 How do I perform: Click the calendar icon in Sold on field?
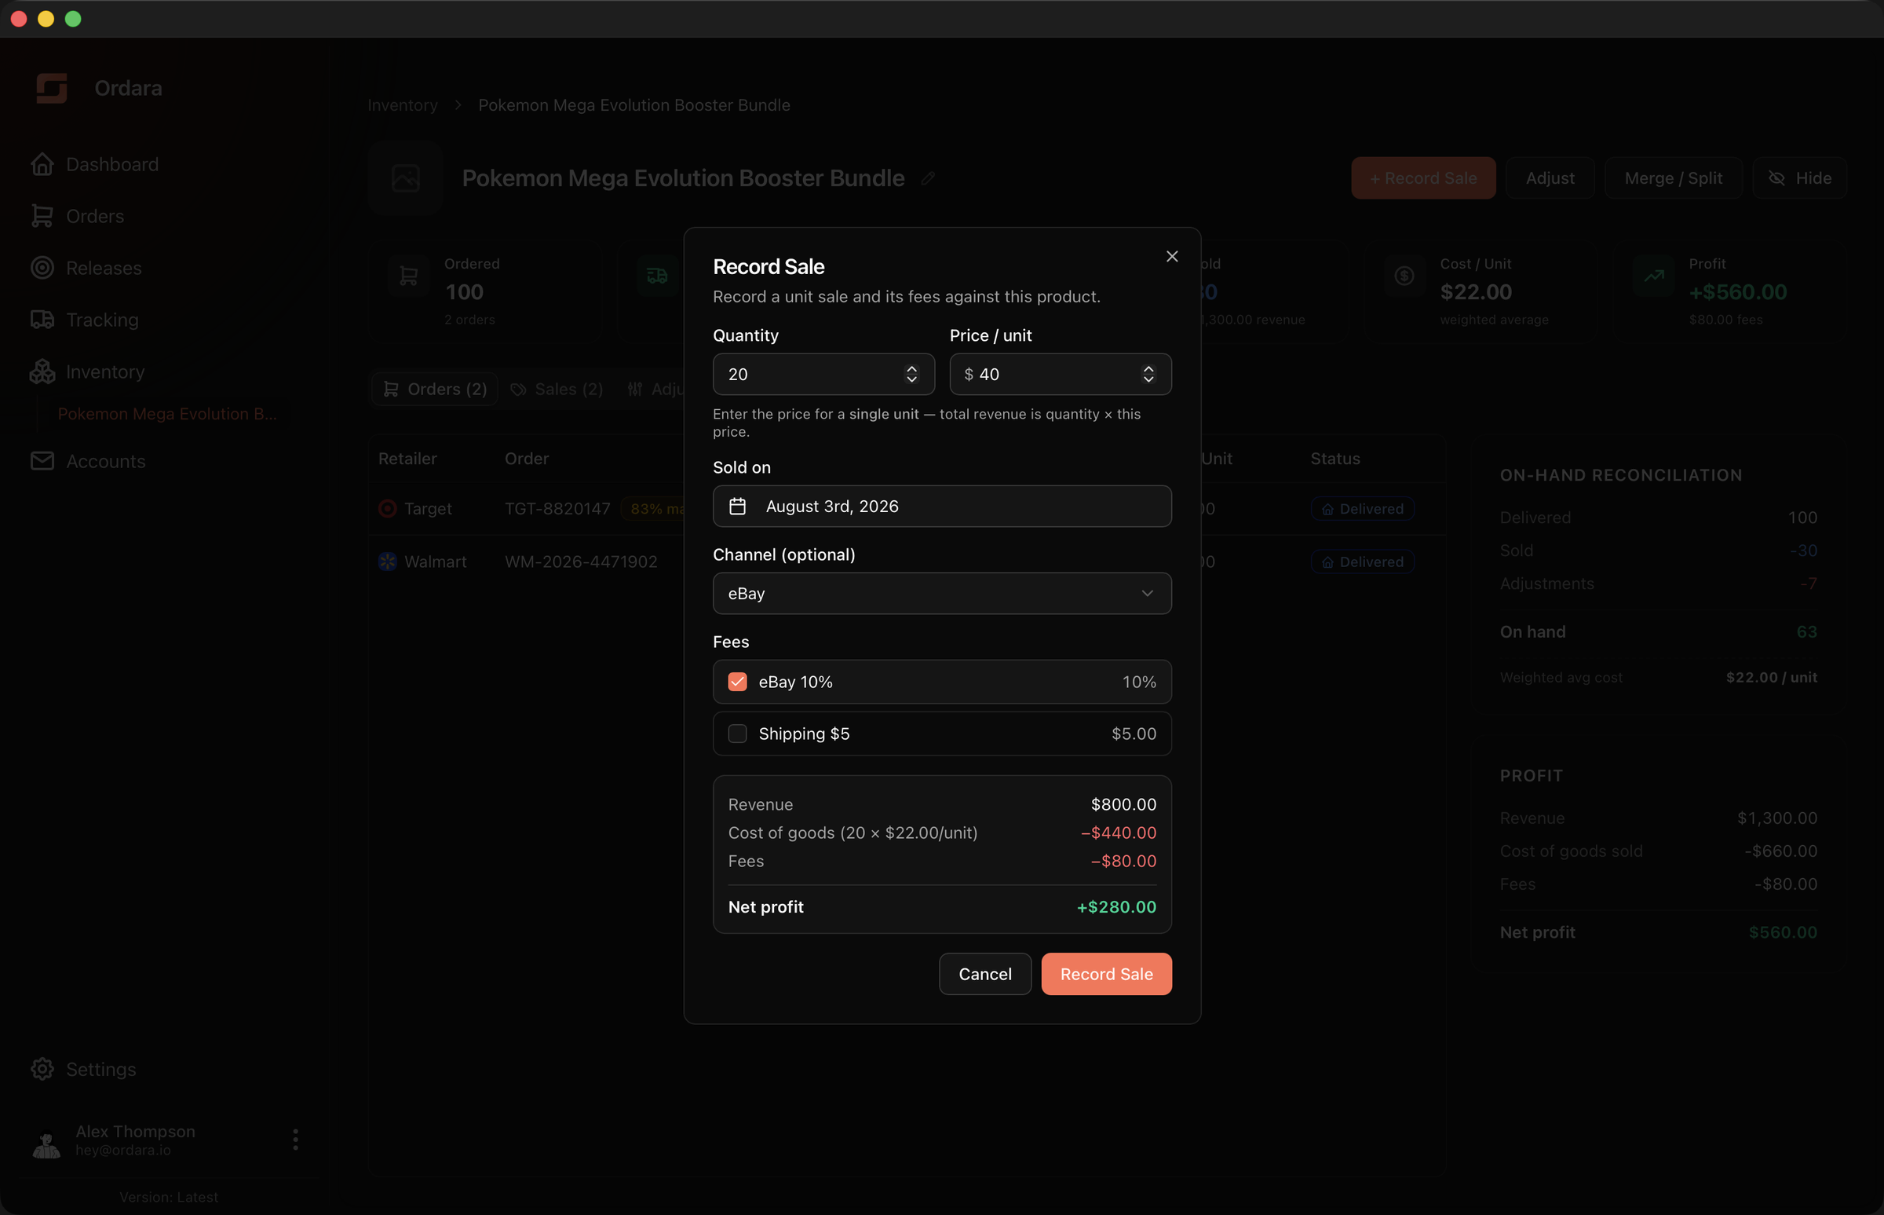tap(737, 507)
